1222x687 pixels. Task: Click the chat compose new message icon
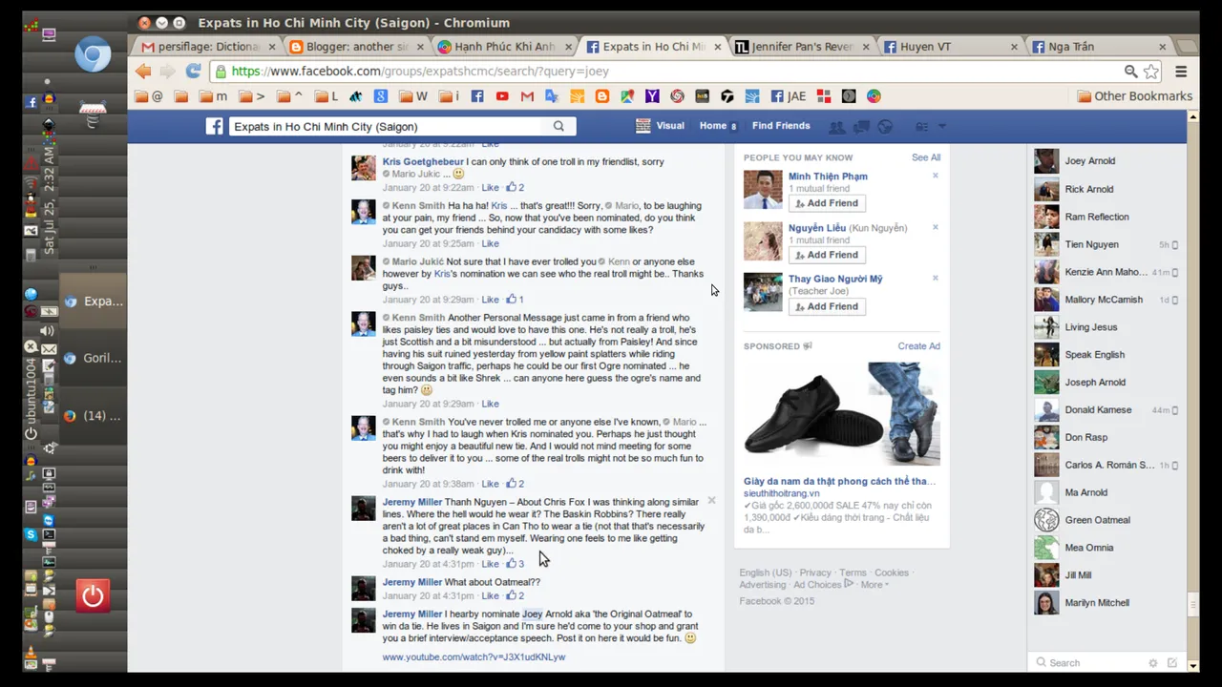(x=1171, y=663)
